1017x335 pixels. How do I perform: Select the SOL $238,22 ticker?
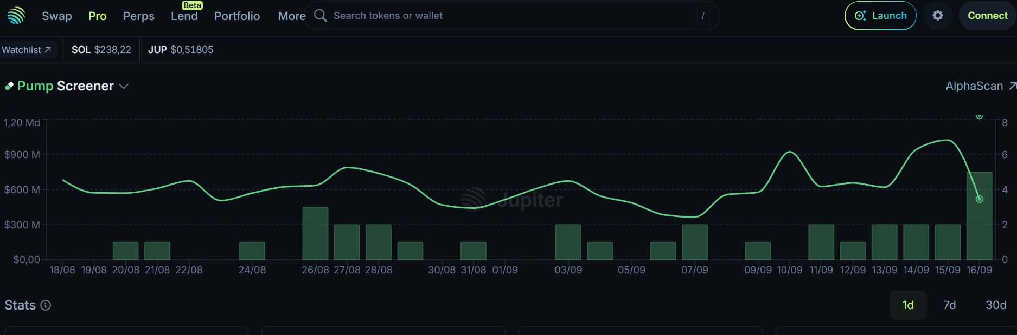(x=101, y=50)
